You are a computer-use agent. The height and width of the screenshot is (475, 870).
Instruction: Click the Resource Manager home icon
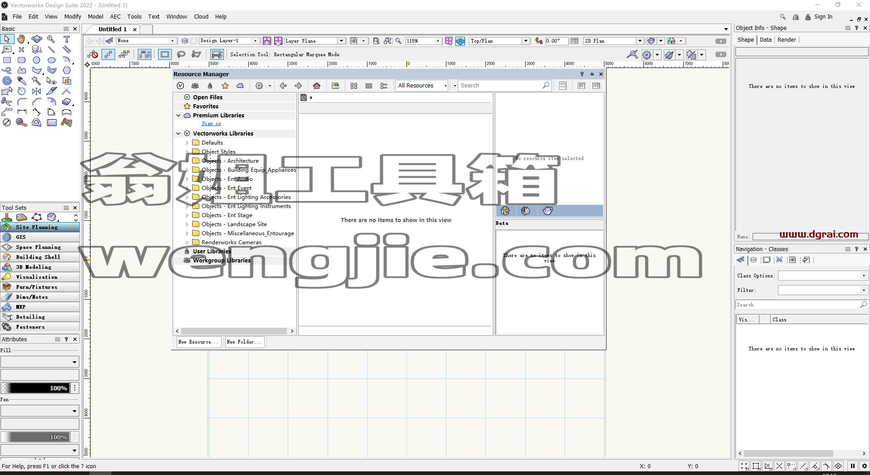coord(317,86)
